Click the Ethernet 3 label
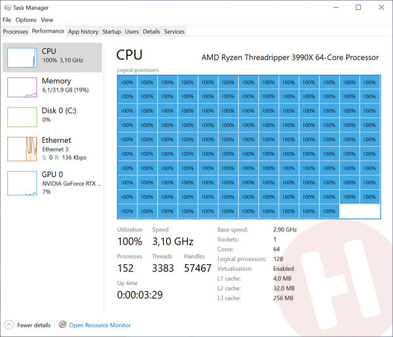 [55, 149]
